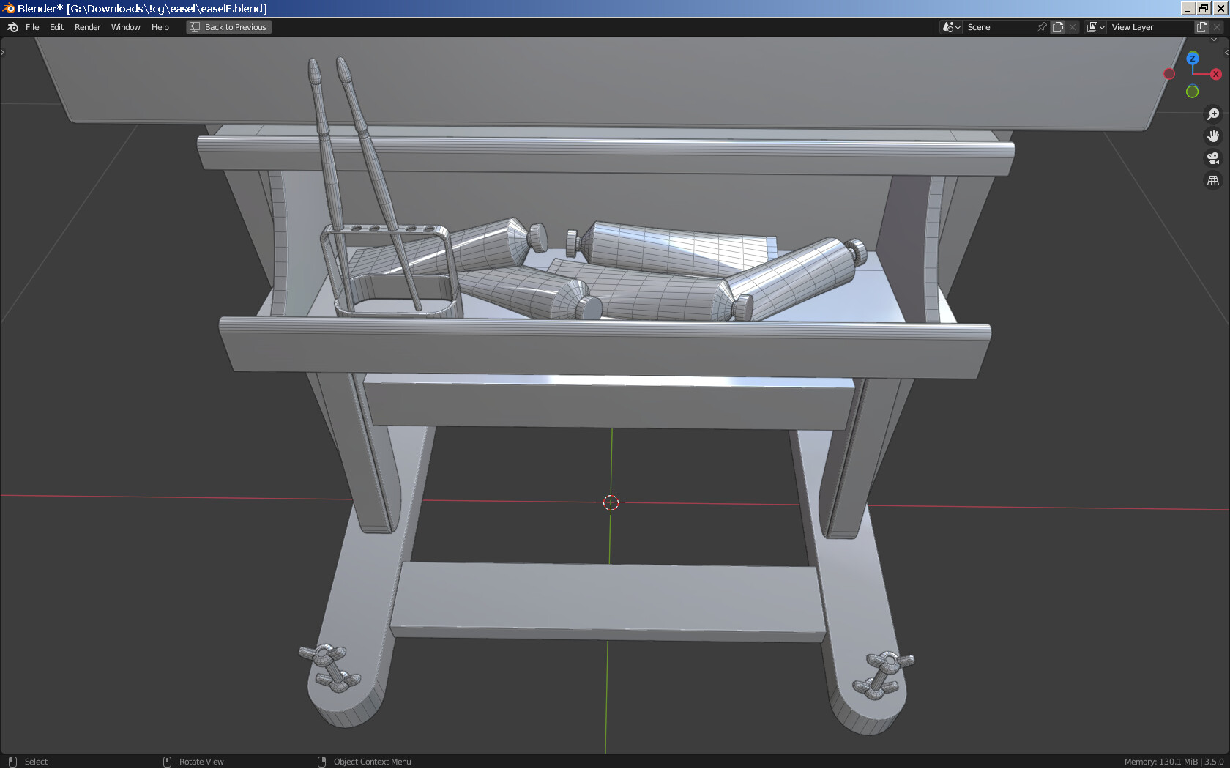Screen dimensions: 1230x769
Task: Click the Select mouse icon in the status bar
Action: tap(12, 762)
